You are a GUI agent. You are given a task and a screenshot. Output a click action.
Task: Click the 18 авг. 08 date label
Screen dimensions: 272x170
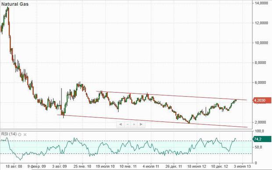click(14, 166)
